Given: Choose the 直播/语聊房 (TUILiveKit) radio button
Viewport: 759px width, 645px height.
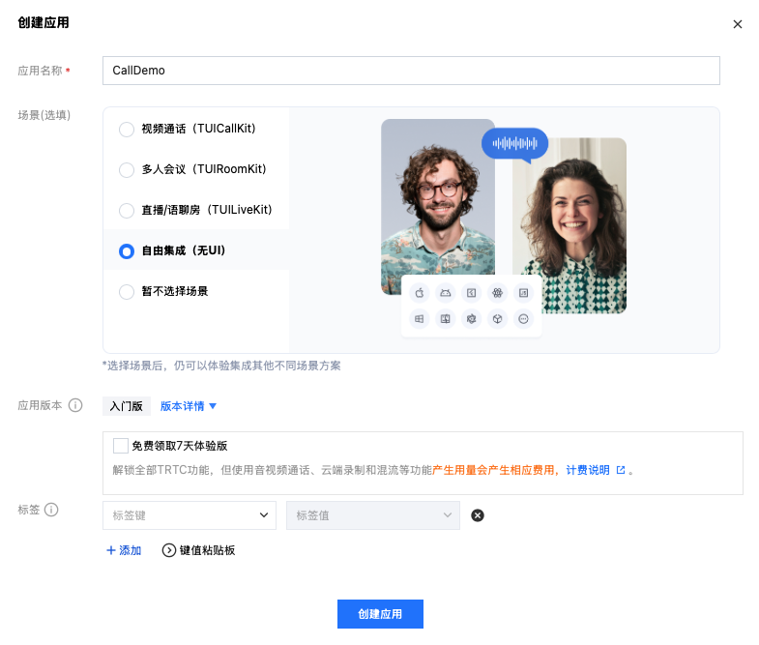Looking at the screenshot, I should tap(127, 210).
